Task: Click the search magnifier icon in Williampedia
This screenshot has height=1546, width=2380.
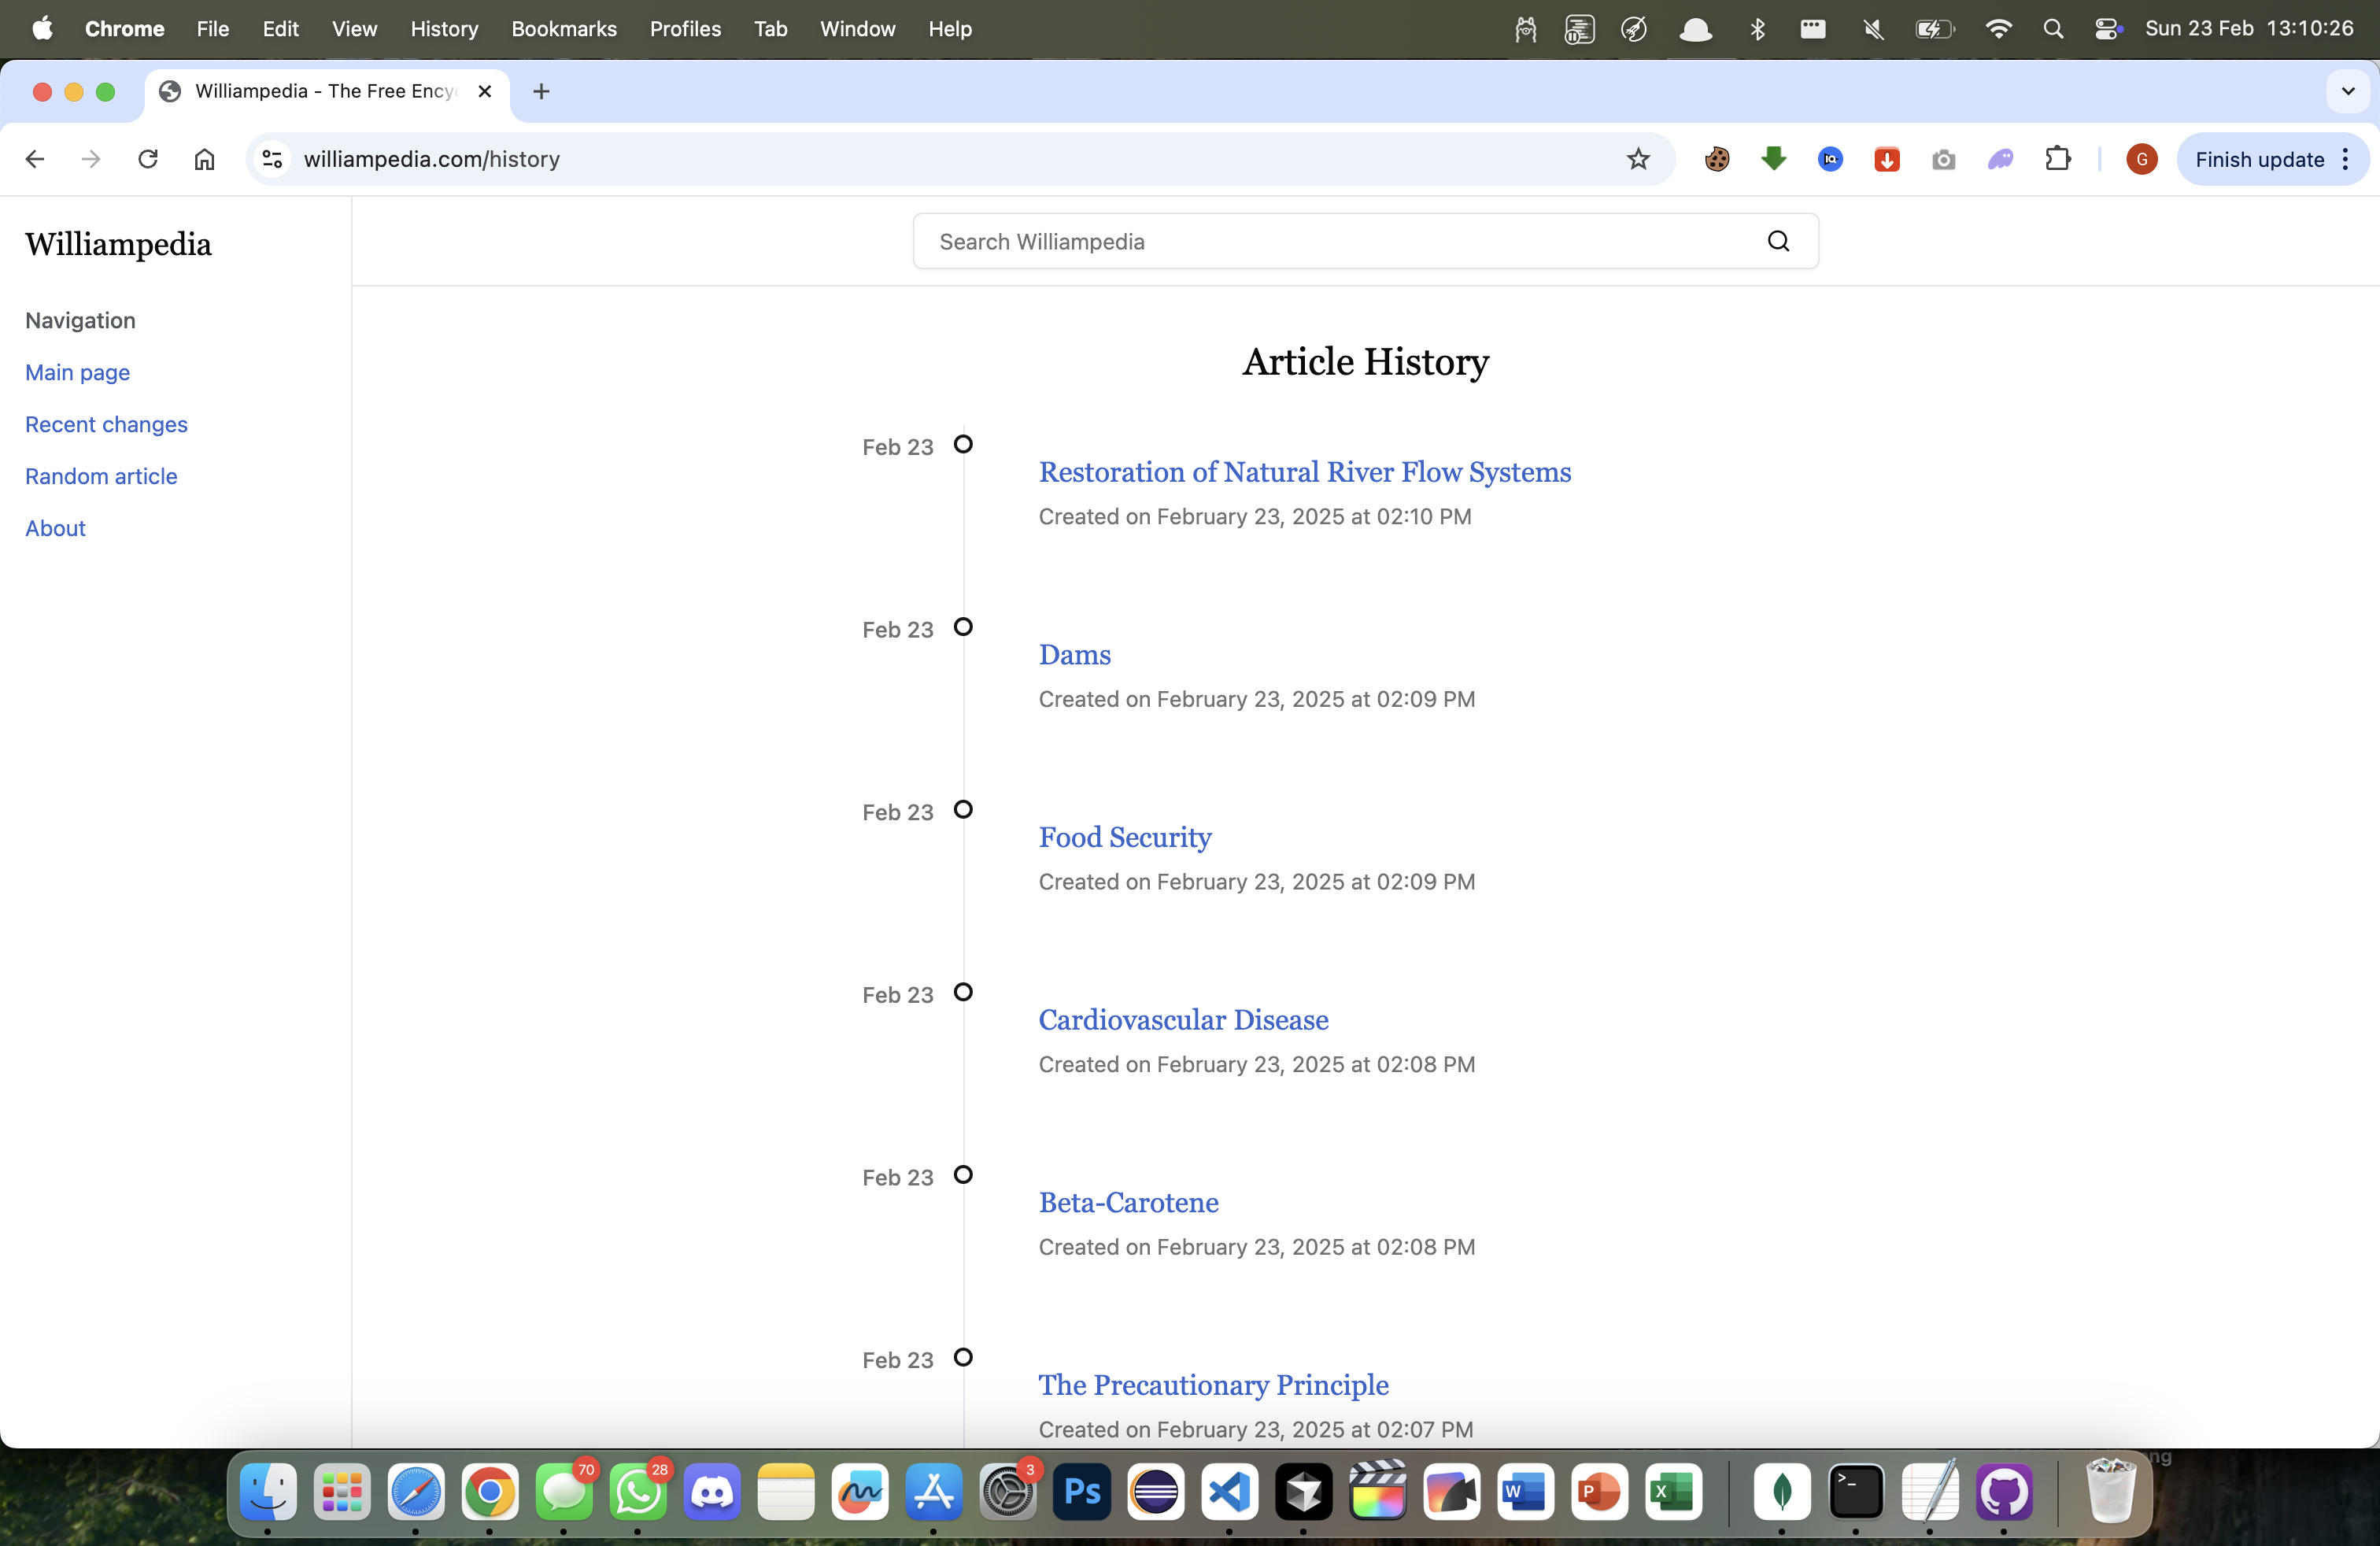Action: (1777, 241)
